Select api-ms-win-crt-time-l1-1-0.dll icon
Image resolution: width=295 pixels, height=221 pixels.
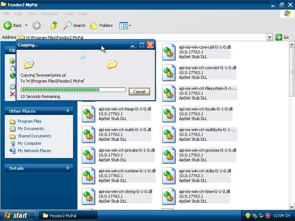pos(169,197)
